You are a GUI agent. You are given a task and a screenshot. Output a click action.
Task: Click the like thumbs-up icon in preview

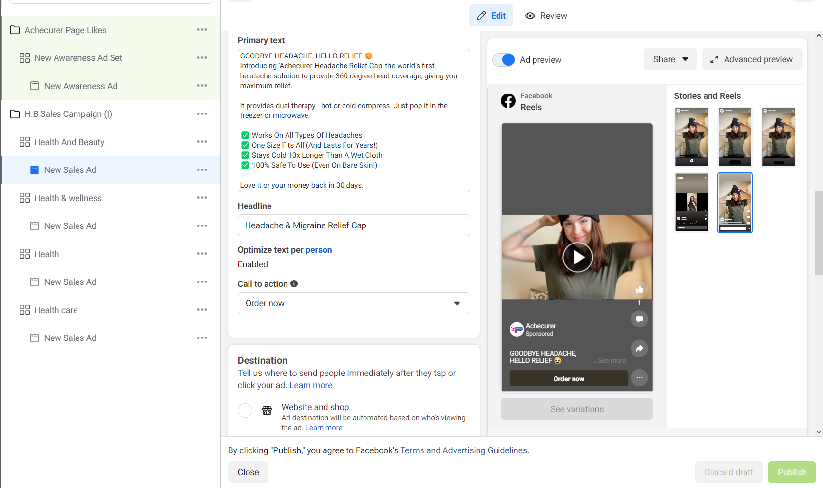click(639, 289)
